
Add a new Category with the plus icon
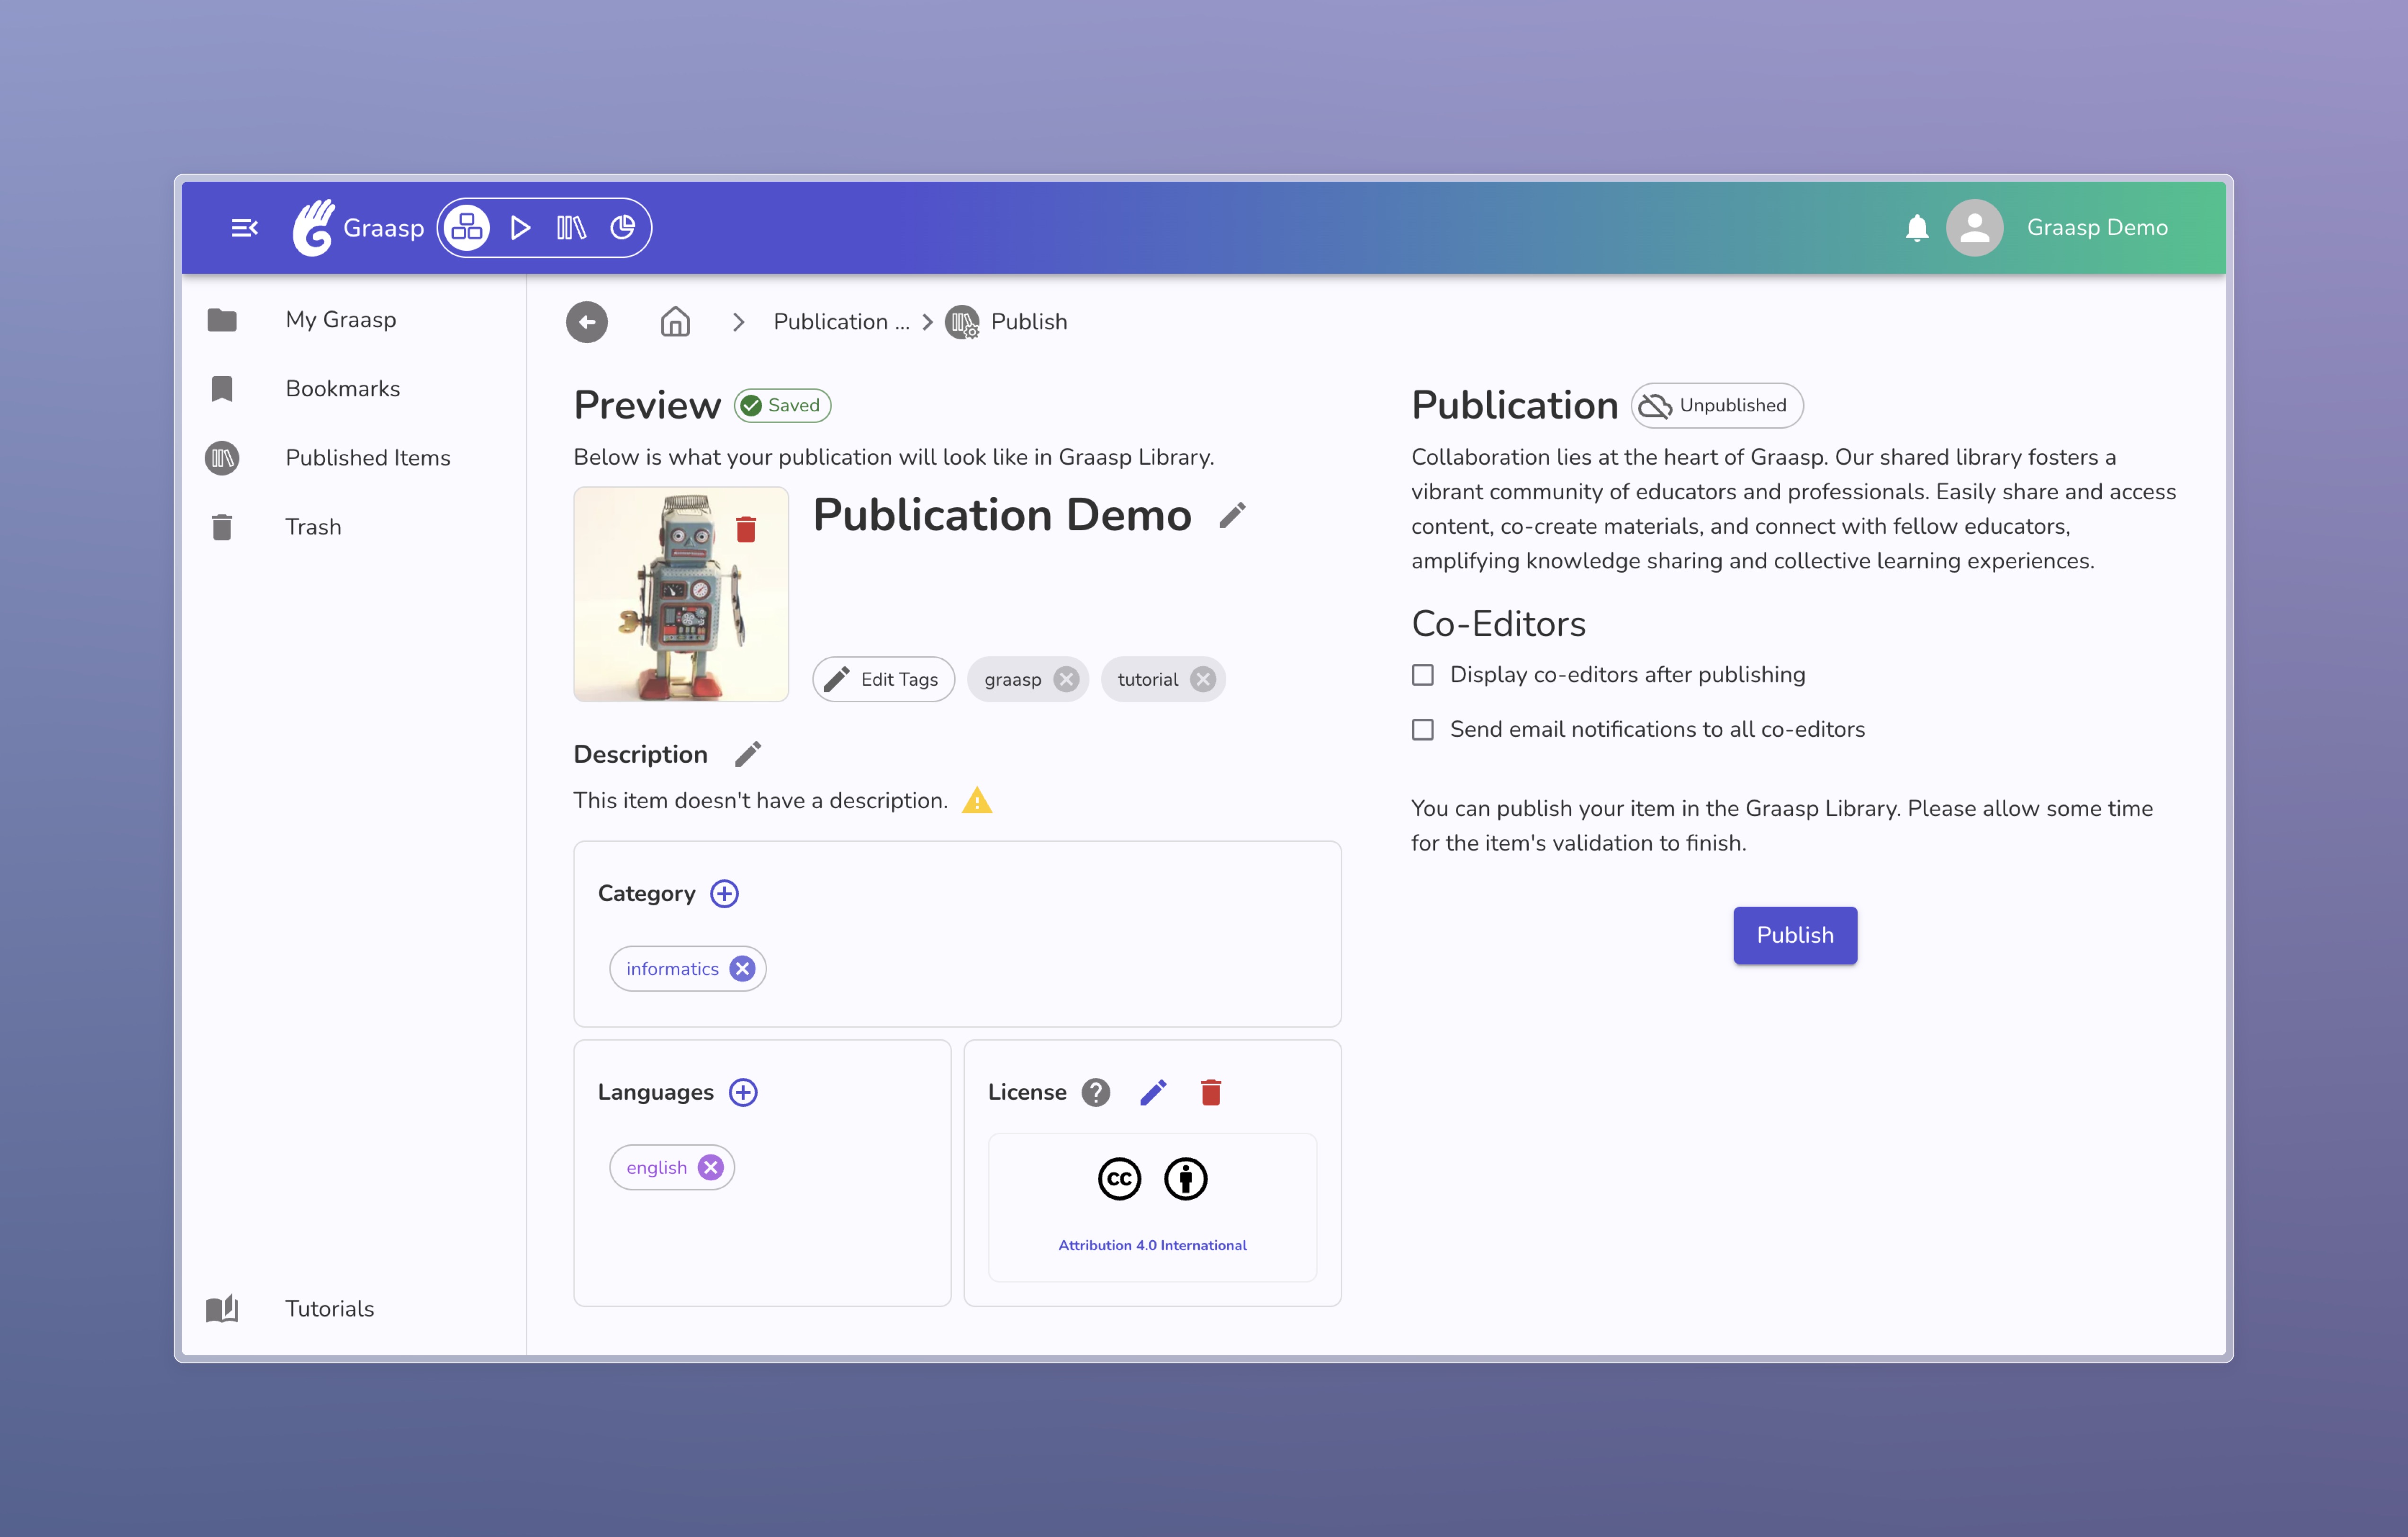coord(724,893)
